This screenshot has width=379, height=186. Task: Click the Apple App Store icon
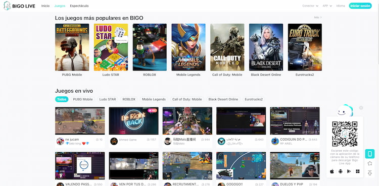[332, 171]
